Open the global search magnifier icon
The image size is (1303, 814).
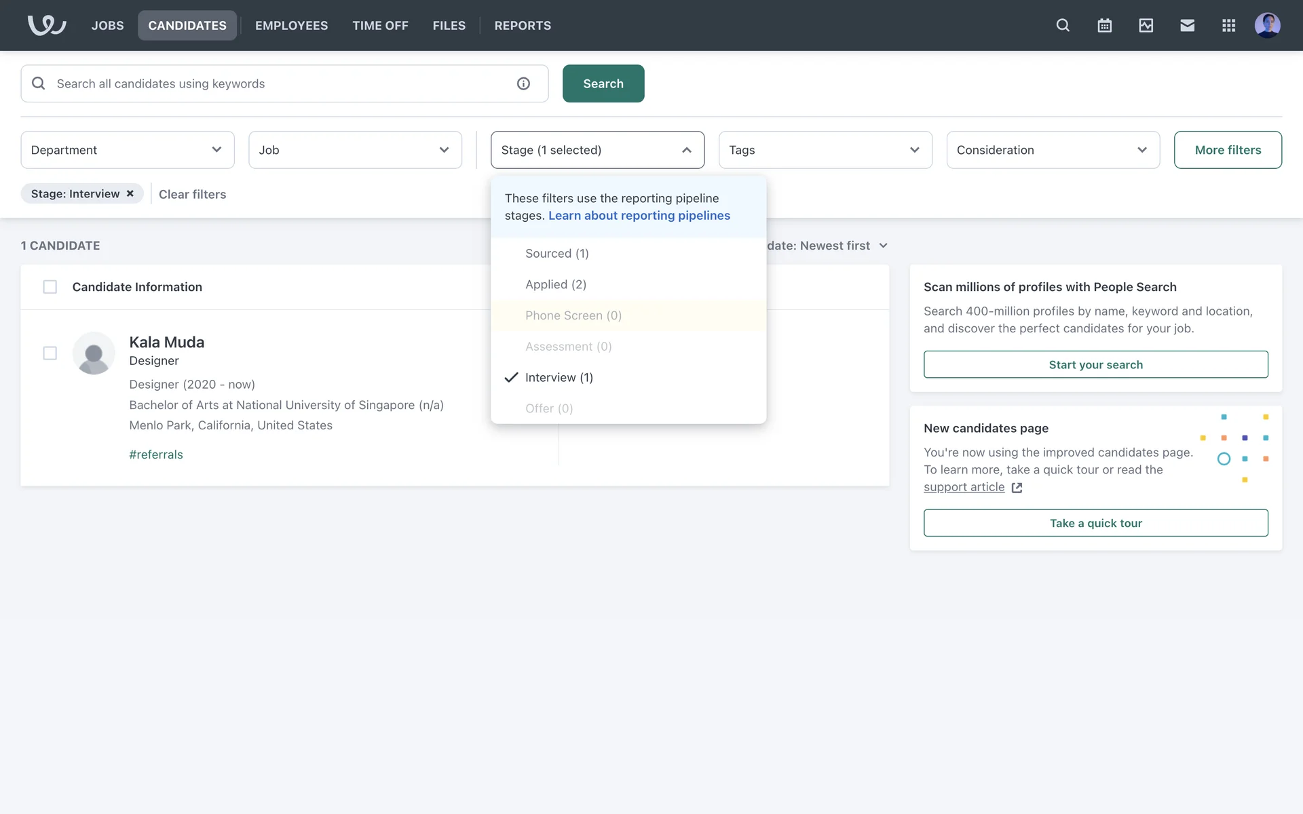click(1063, 25)
